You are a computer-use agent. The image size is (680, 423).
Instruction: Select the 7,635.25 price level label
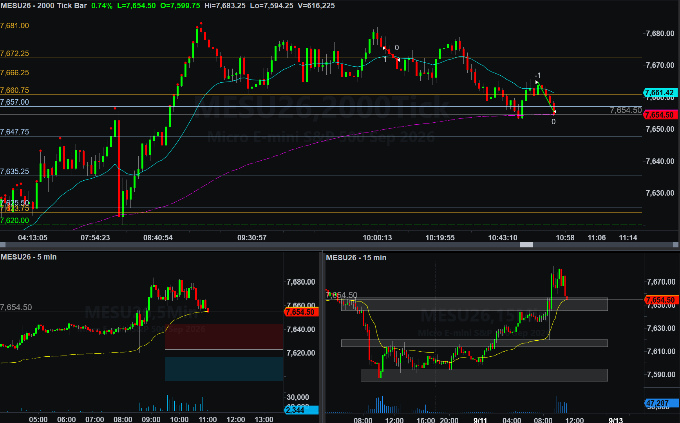tap(14, 171)
